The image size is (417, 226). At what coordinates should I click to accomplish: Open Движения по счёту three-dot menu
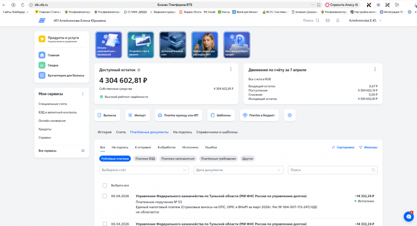click(x=375, y=69)
